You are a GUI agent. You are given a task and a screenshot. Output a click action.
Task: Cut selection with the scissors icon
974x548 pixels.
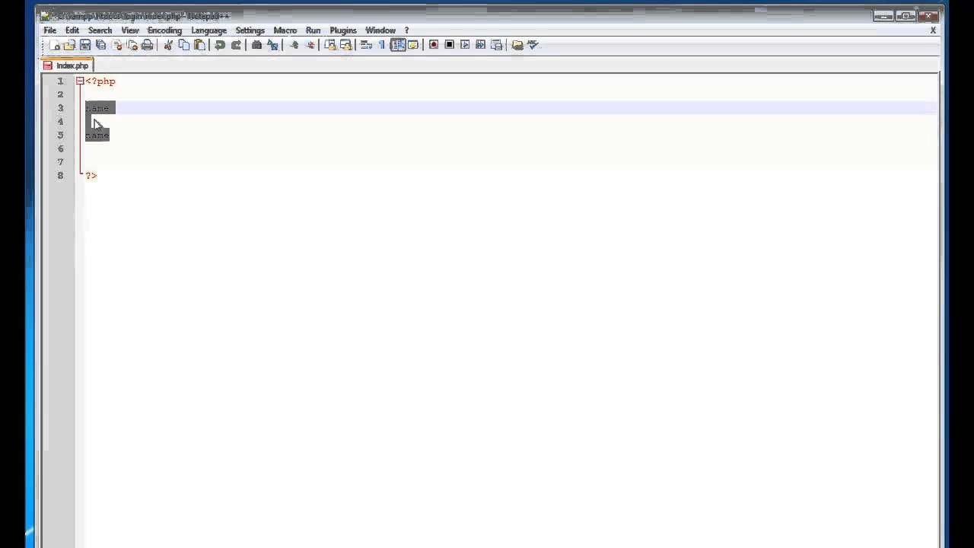[x=168, y=45]
